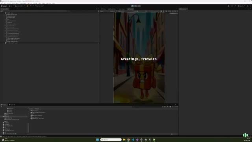252x142 pixels.
Task: Toggle Gizmos in Game view toolbar
Action: click(x=174, y=11)
